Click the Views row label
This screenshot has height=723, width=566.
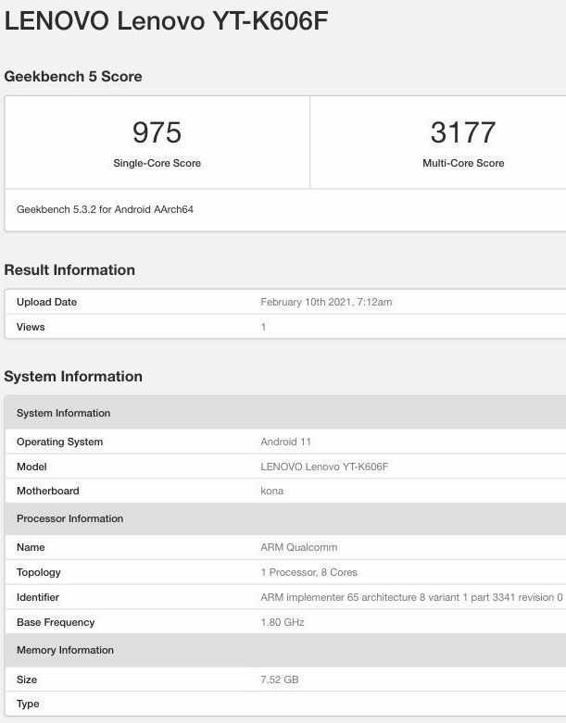point(31,327)
